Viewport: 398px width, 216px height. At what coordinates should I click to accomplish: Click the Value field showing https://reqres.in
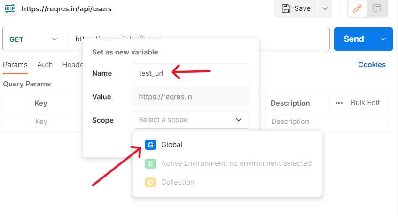pyautogui.click(x=191, y=97)
